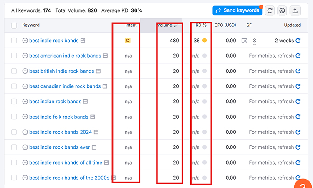This screenshot has width=313, height=188.
Task: Refresh metrics for best indie rock bands 2024
Action: point(298,132)
